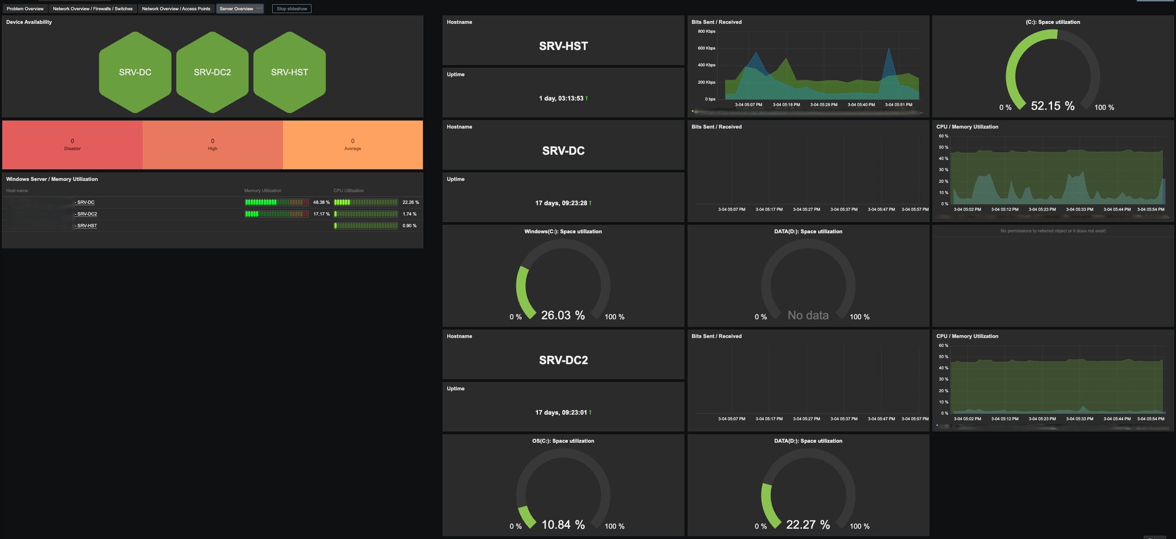Click the High severity tile

coord(212,145)
